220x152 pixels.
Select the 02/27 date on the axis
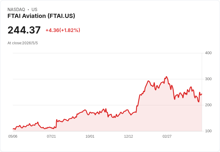pyautogui.click(x=167, y=136)
